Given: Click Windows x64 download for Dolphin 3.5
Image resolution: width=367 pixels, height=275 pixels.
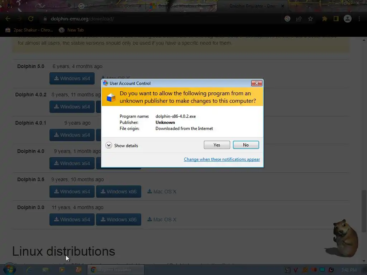Looking at the screenshot, I should 72,192.
